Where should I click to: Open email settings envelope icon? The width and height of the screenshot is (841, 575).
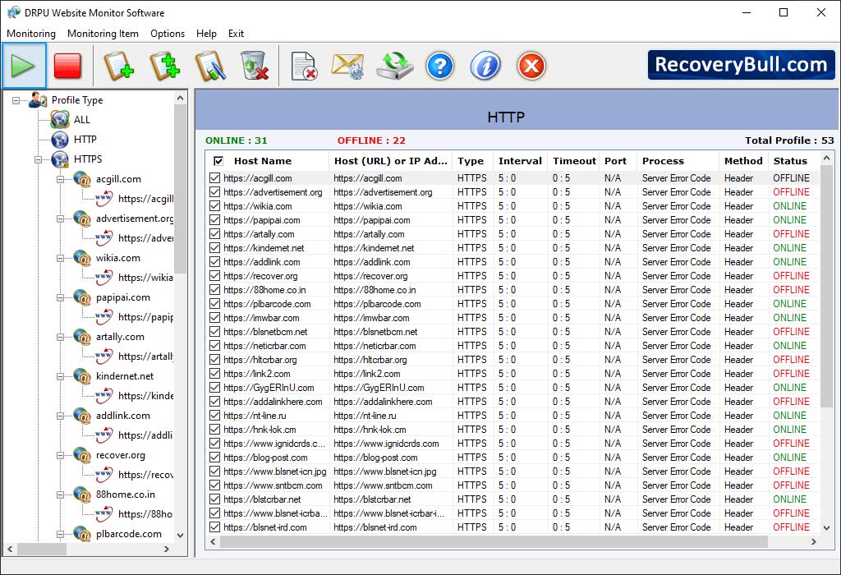348,66
